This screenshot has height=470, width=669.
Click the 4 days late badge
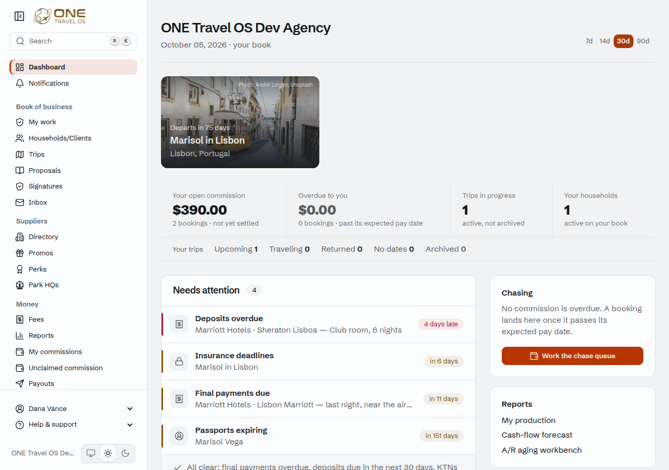(441, 324)
